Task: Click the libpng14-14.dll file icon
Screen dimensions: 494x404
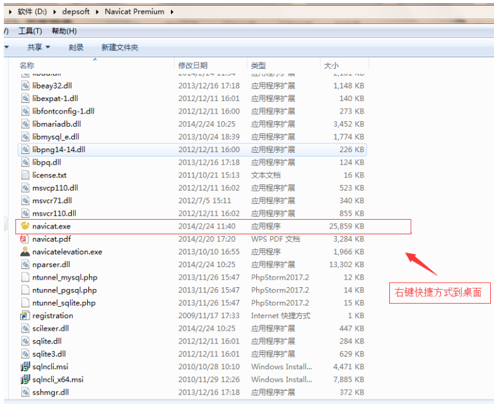Action: point(25,150)
